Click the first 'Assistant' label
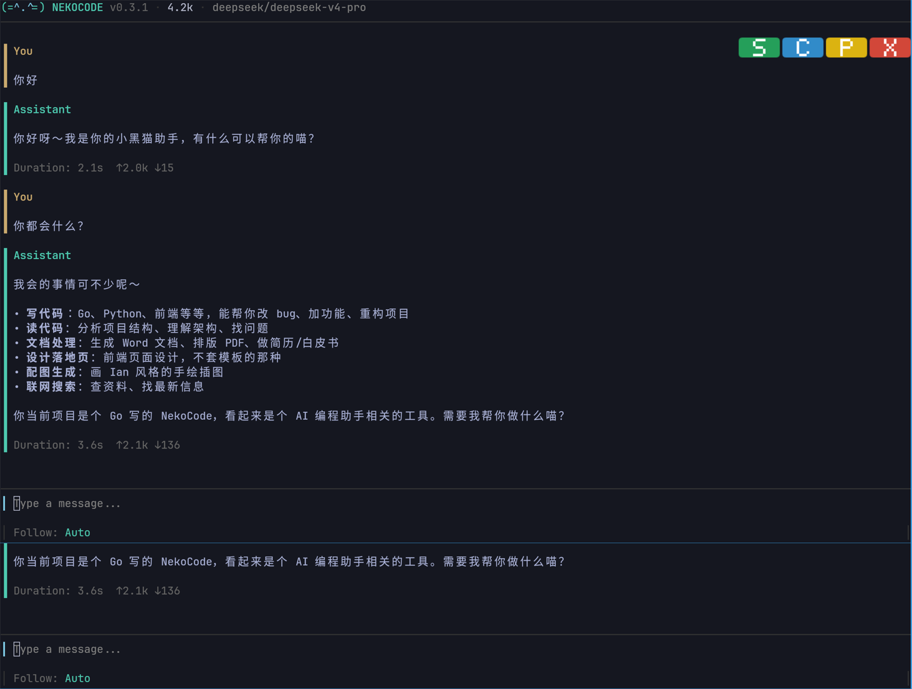Image resolution: width=912 pixels, height=689 pixels. (x=42, y=110)
